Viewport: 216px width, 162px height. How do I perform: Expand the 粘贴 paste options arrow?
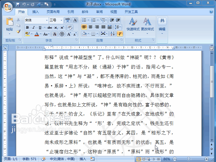9,34
